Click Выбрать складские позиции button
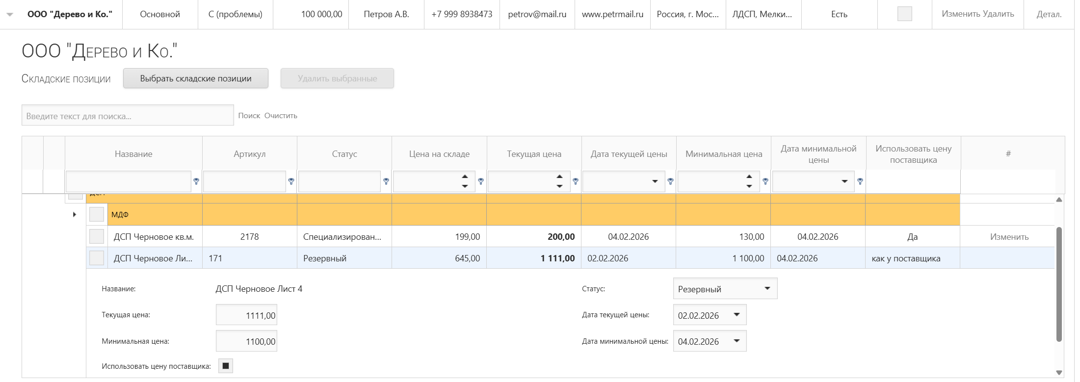This screenshot has height=382, width=1080. click(x=196, y=78)
